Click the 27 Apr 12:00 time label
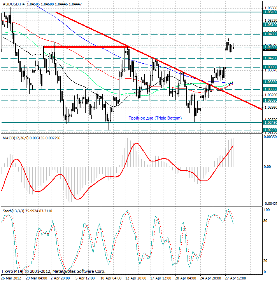The image size is (277, 281). 235,278
